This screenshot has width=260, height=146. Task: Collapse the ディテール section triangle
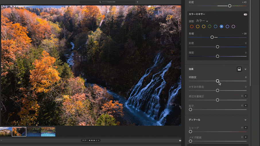point(245,120)
